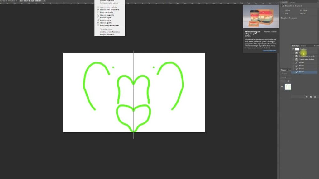Screen dimensions: 319x179
Task: Select the Sans titre-1 history snapshot
Action: (304, 49)
